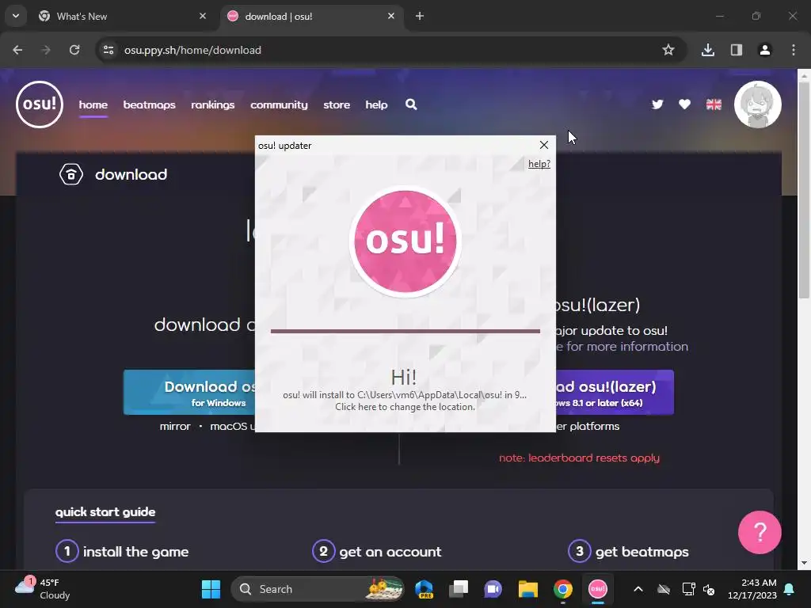
Task: Click the OneDrive cloud tray icon
Action: click(x=663, y=589)
